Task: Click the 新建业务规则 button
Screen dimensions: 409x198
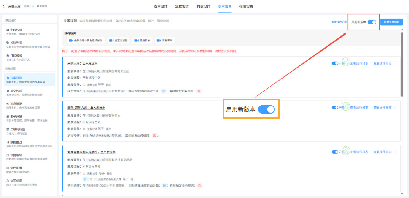Action: pyautogui.click(x=391, y=22)
